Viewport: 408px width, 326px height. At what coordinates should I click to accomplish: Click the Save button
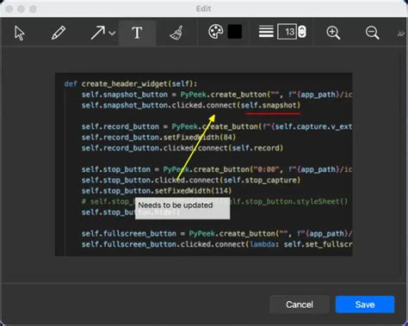[x=365, y=304]
